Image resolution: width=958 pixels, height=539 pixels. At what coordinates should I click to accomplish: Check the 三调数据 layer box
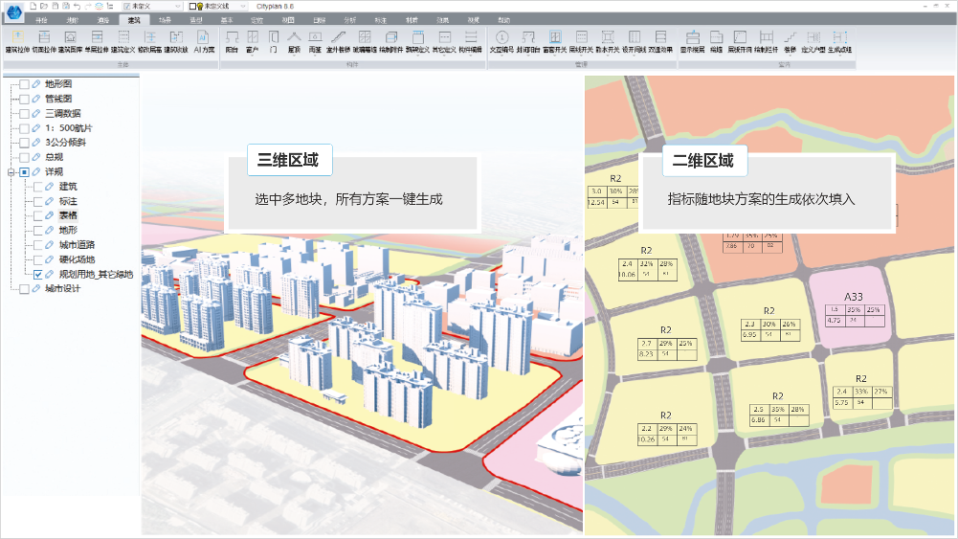(25, 114)
